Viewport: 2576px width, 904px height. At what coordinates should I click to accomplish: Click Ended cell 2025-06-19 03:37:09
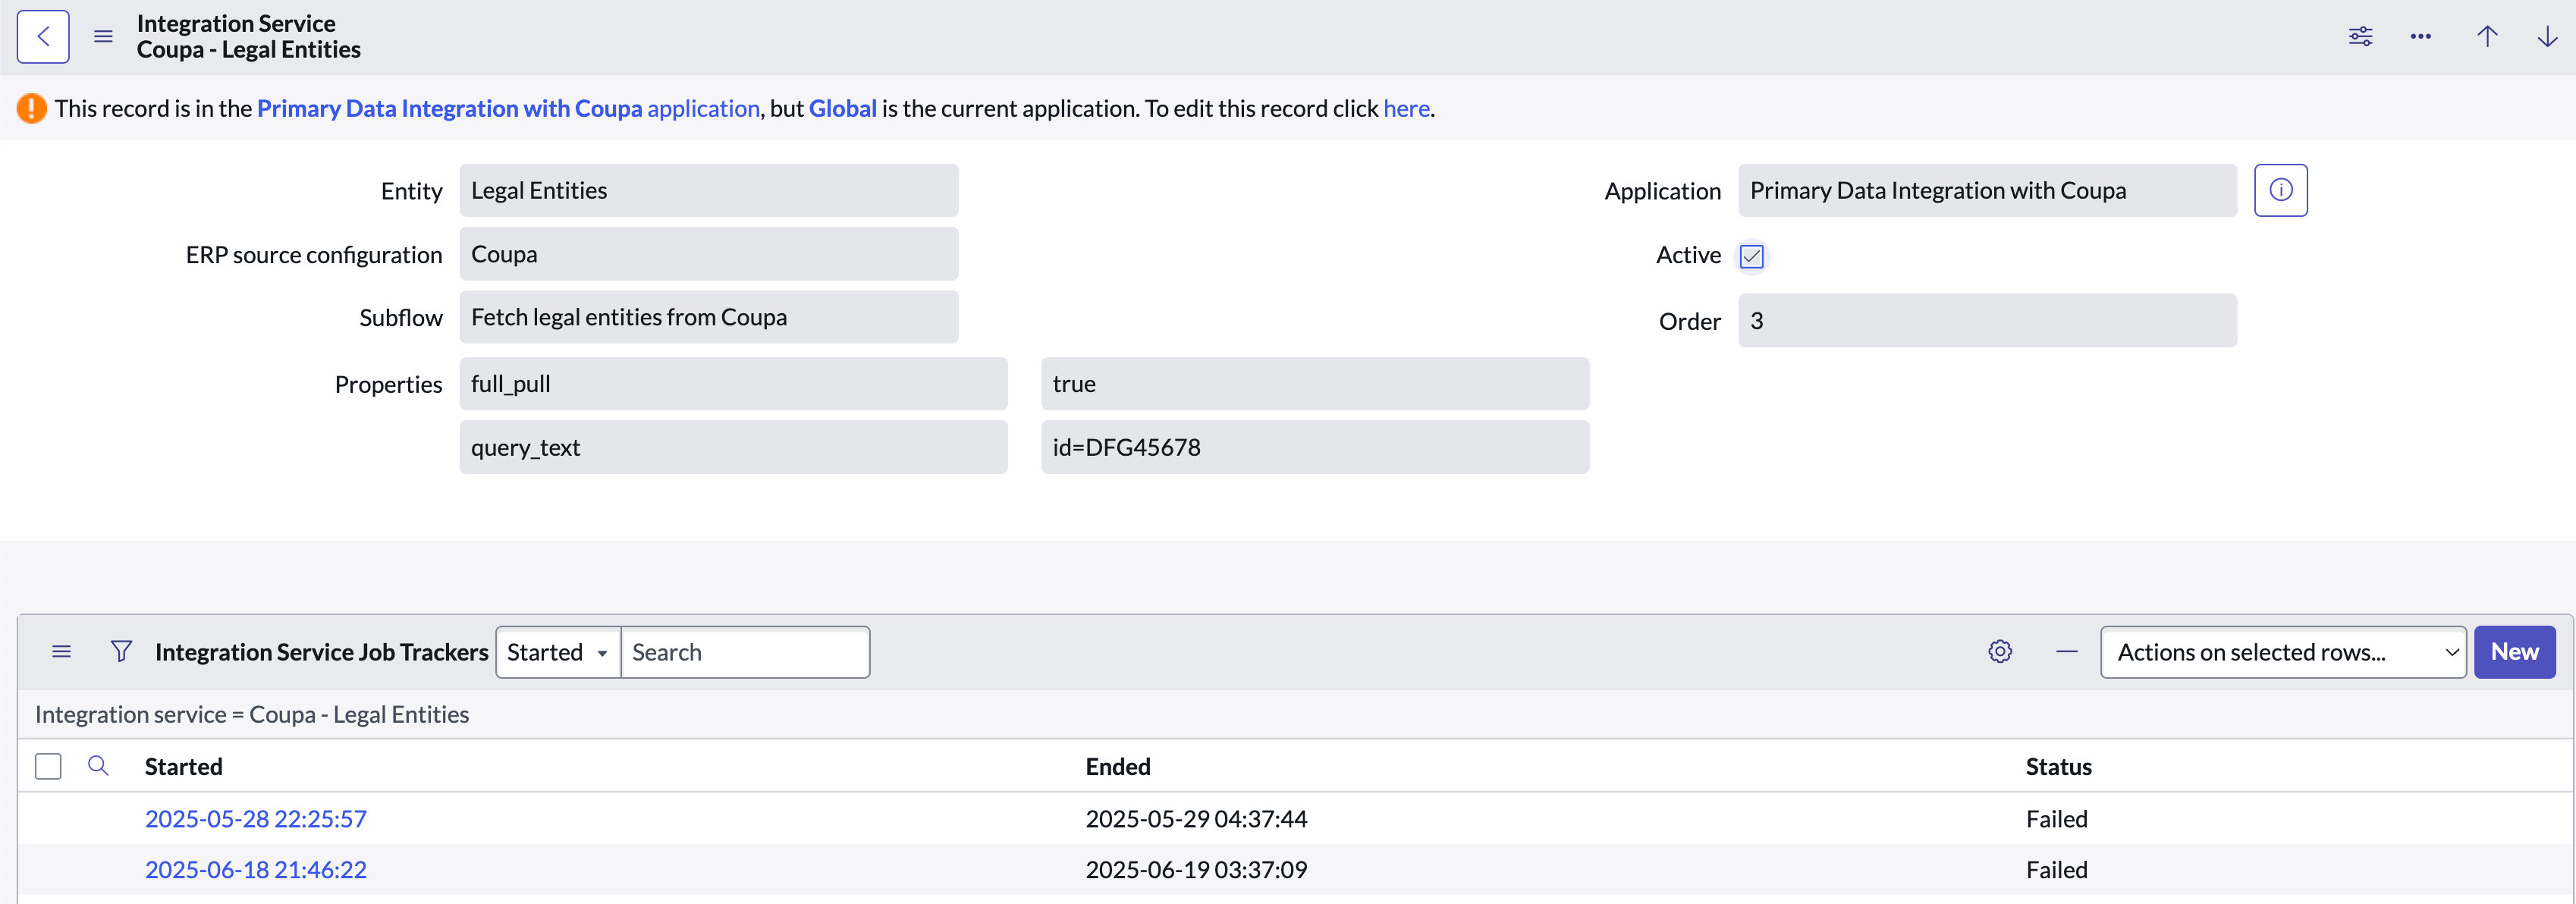tap(1196, 870)
